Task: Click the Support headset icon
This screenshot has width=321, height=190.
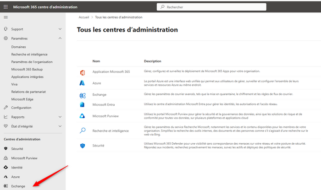Action: tap(6, 29)
